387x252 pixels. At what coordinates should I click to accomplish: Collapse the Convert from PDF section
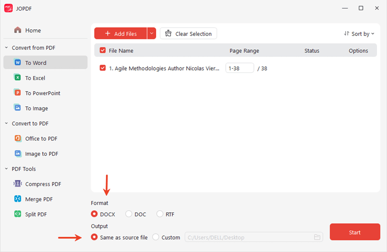tap(7, 48)
